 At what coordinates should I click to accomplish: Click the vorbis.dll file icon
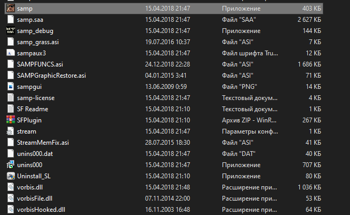pos(11,187)
